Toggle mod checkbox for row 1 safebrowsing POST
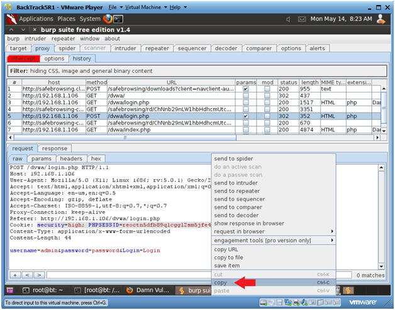This screenshot has height=310, width=395. tap(267, 89)
